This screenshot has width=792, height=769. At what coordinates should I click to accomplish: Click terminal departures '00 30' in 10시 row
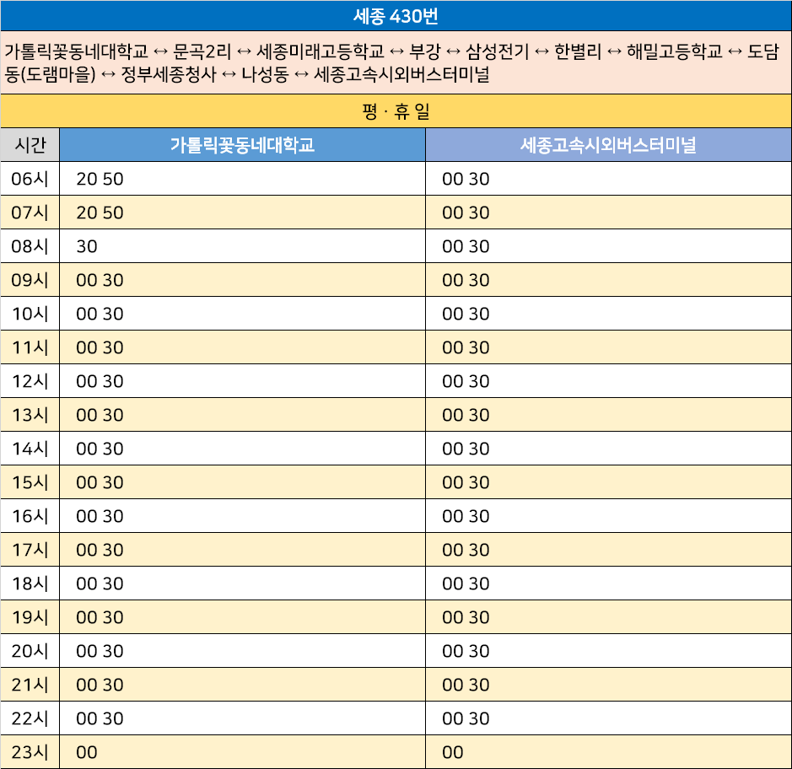point(466,314)
